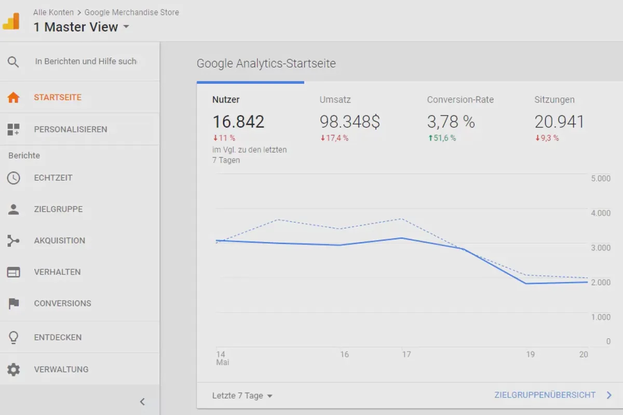Click the Entdecken lightbulb icon

tap(13, 338)
